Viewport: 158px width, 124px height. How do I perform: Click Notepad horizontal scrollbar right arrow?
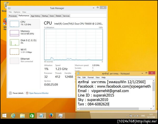(151, 109)
